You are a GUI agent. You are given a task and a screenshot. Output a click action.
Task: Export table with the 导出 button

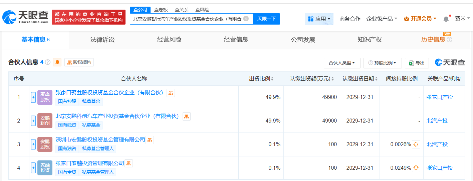[x=417, y=63]
